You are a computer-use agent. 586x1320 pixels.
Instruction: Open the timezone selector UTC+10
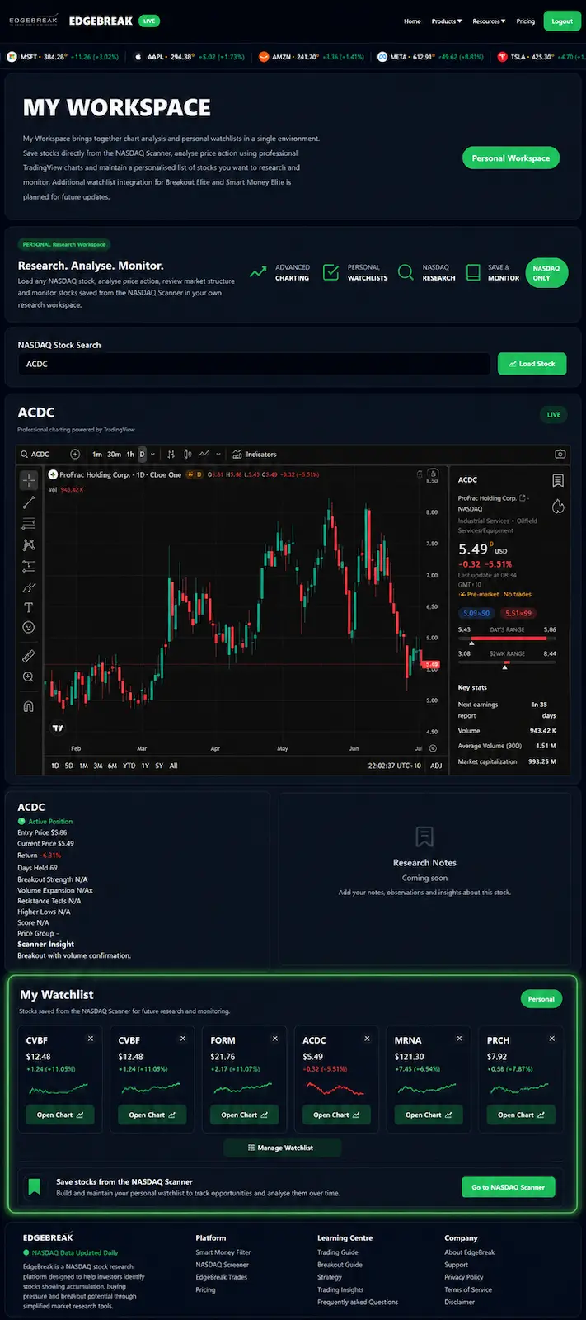pyautogui.click(x=395, y=766)
